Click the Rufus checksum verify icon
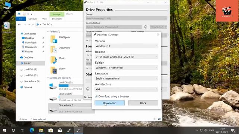Viewport: 239px width, 134px height. pos(146,27)
